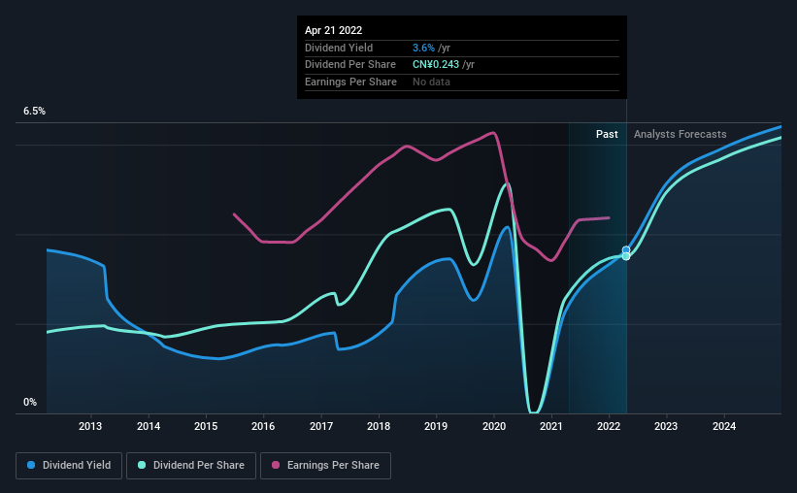This screenshot has height=493, width=797.
Task: Click the Earnings Per Share No data row
Action: tap(461, 82)
